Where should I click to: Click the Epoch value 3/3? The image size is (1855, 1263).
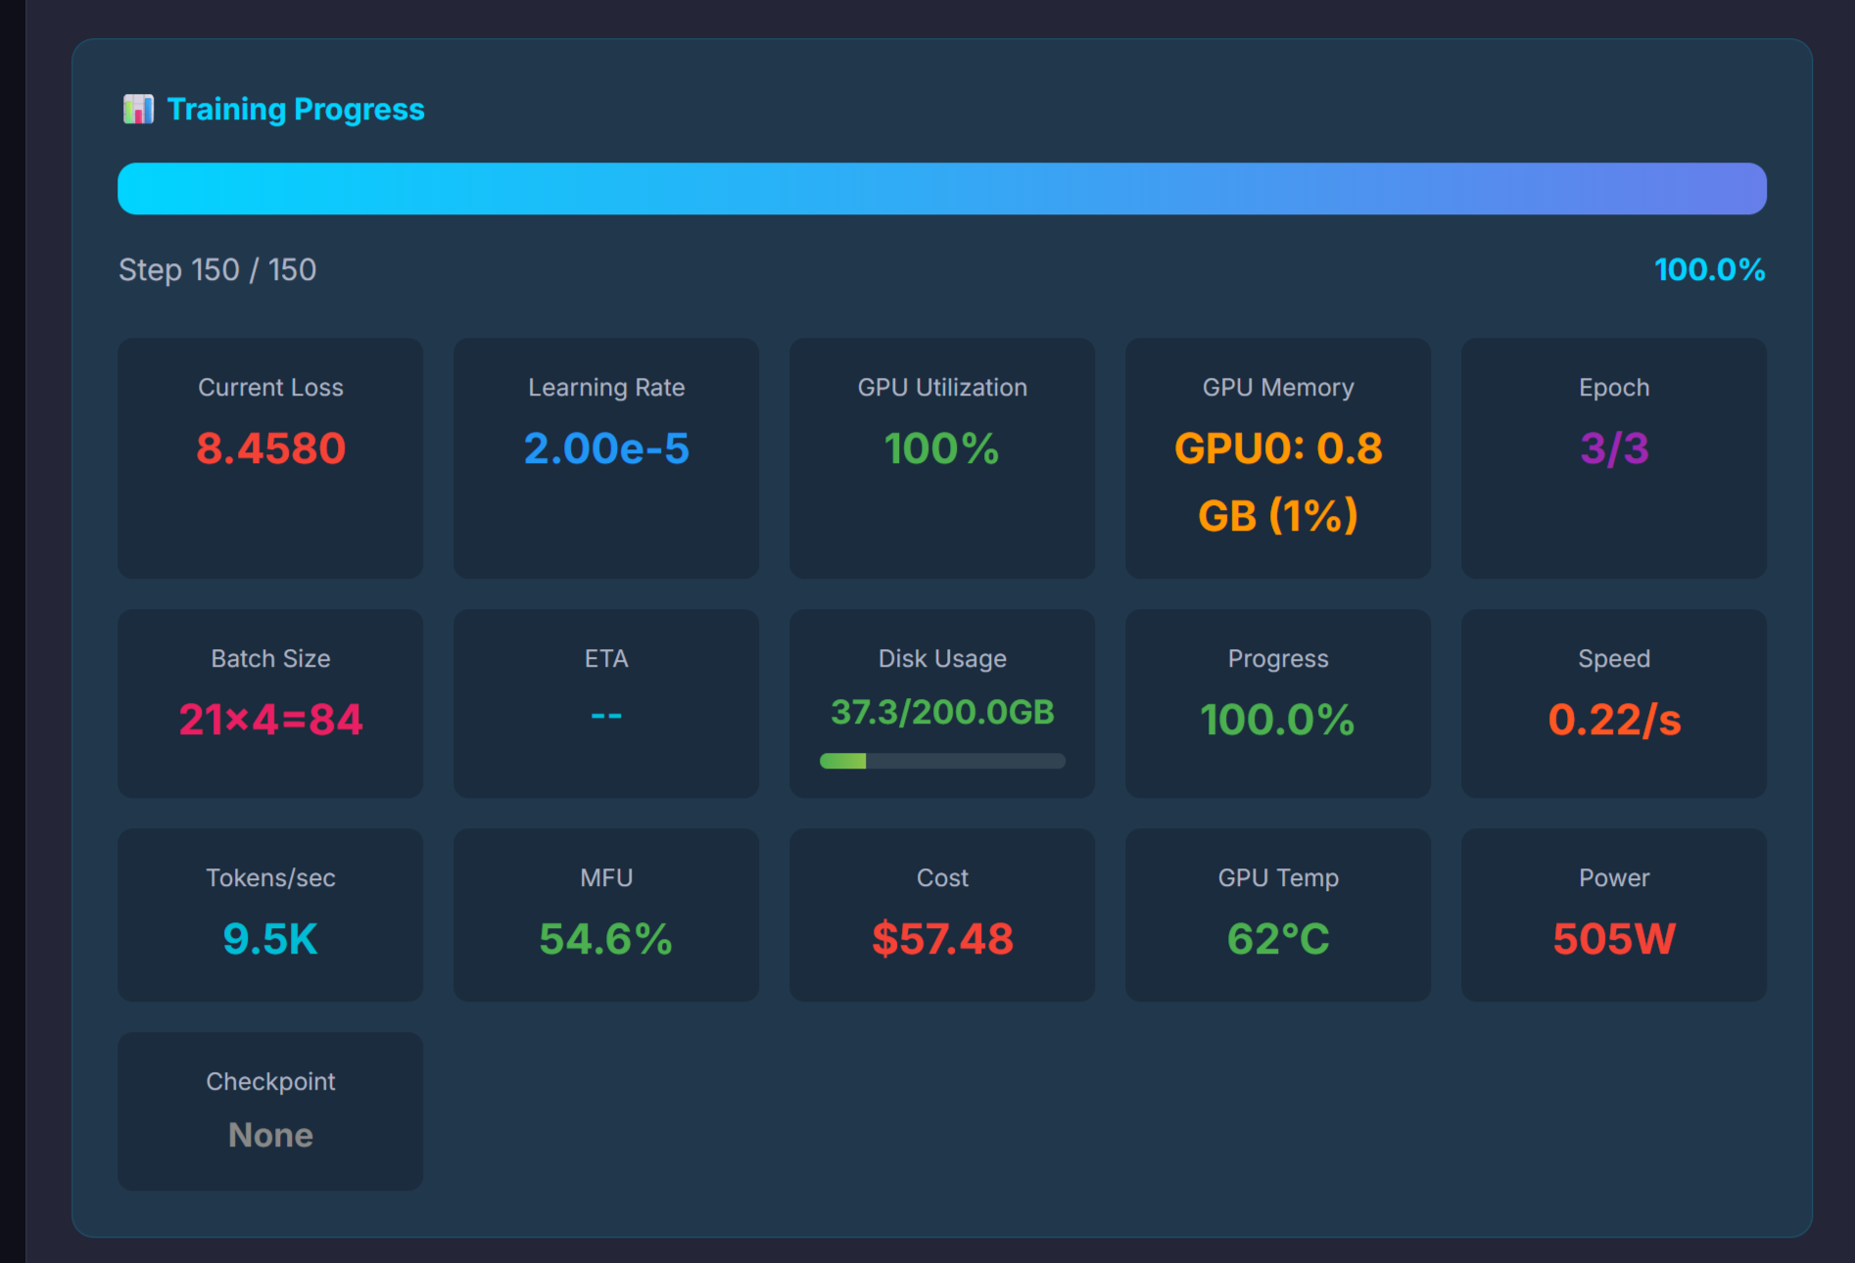(1614, 448)
